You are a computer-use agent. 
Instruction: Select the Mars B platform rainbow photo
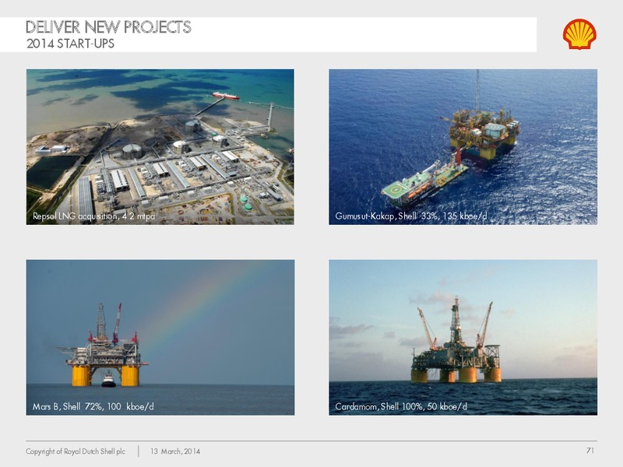click(160, 338)
